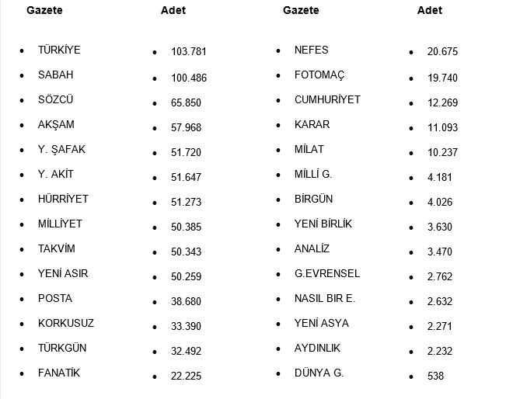The image size is (513, 399).
Task: Click the FOTOMAÇ list item
Action: [319, 75]
